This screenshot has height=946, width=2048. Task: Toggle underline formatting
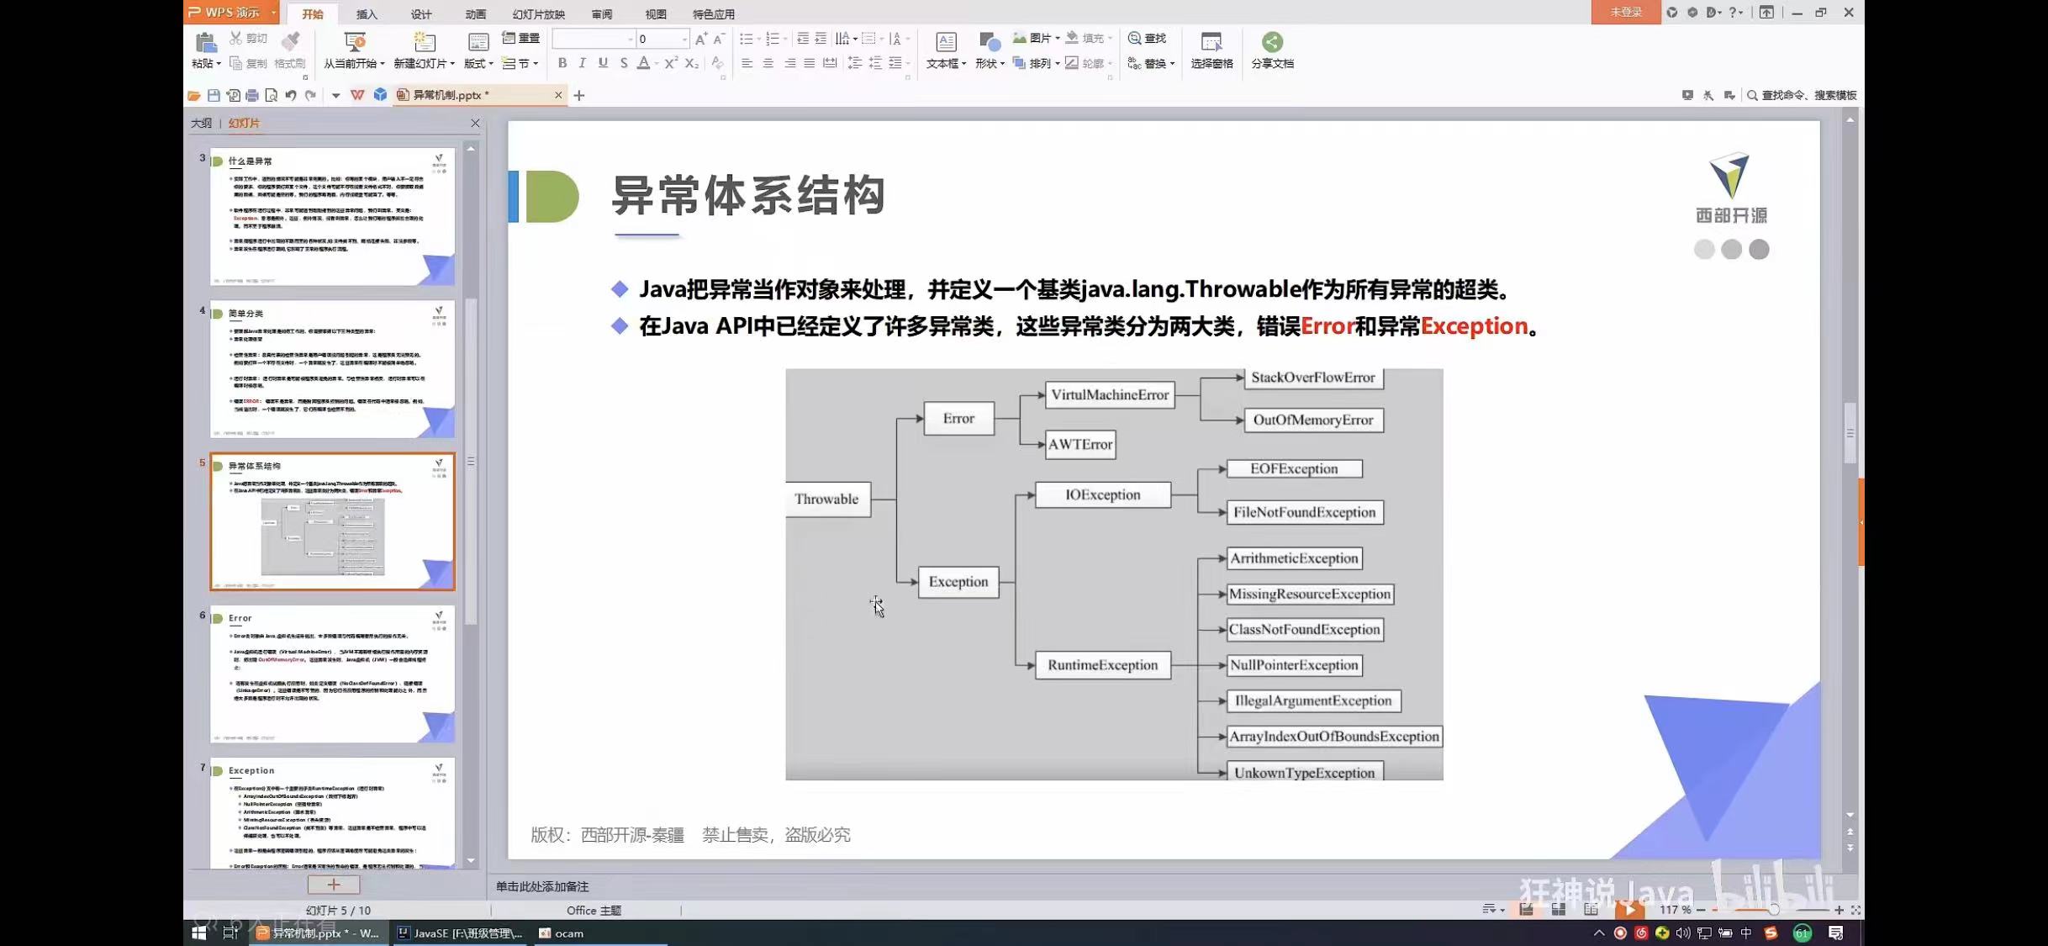click(x=602, y=63)
